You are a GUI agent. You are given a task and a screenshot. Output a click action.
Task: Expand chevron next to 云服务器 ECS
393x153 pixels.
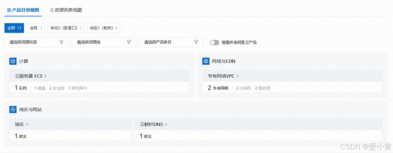(x=45, y=76)
